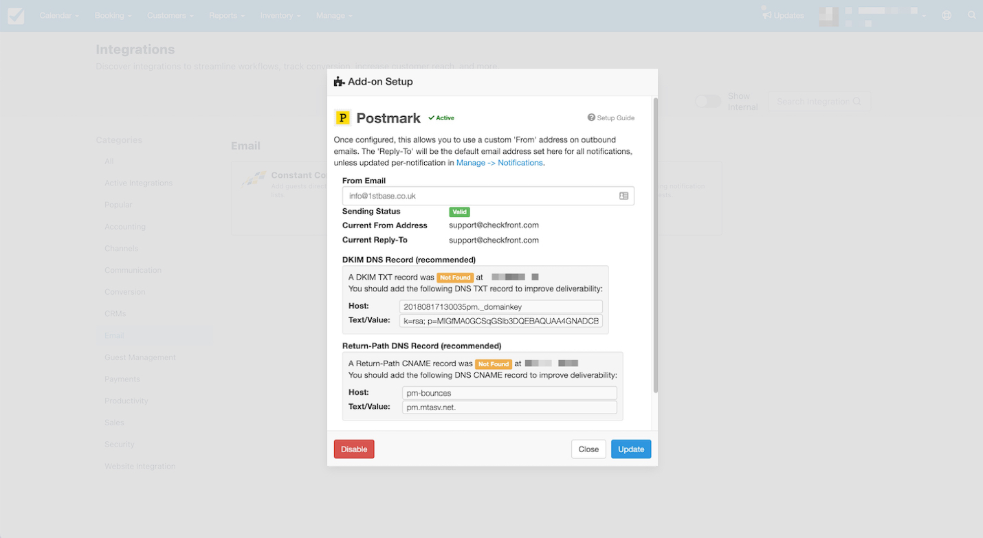The image size is (983, 538).
Task: Click the green Valid status badge
Action: (459, 212)
